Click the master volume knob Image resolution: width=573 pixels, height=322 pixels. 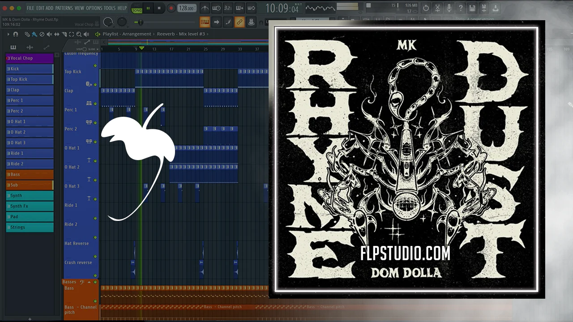point(108,22)
